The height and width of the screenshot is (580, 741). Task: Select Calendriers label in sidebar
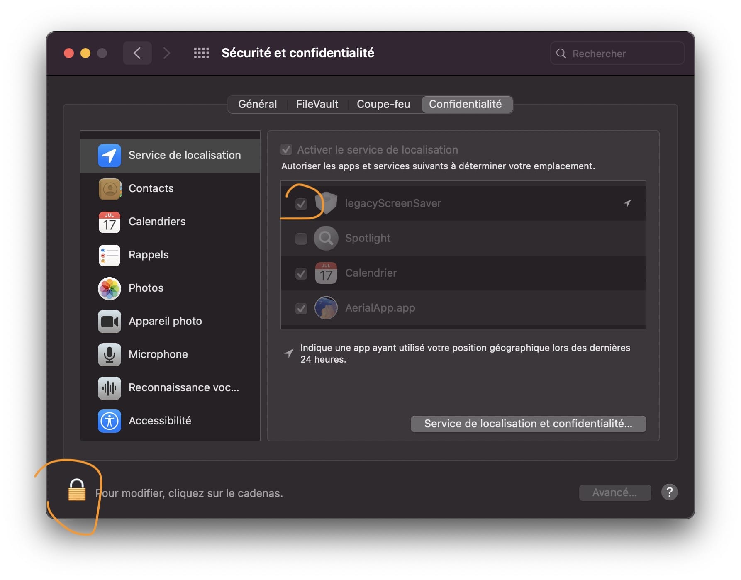pos(157,222)
